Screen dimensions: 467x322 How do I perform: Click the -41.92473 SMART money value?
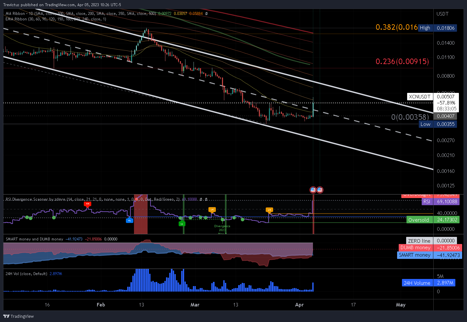(448, 255)
